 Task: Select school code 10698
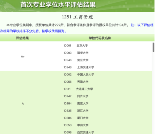[x=68, y=132]
